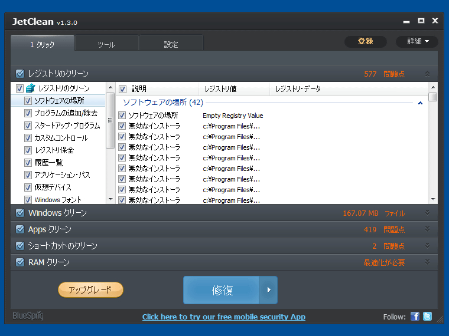Collapse the レジストリのクリーン section with double chevron
The height and width of the screenshot is (336, 449).
click(x=427, y=74)
